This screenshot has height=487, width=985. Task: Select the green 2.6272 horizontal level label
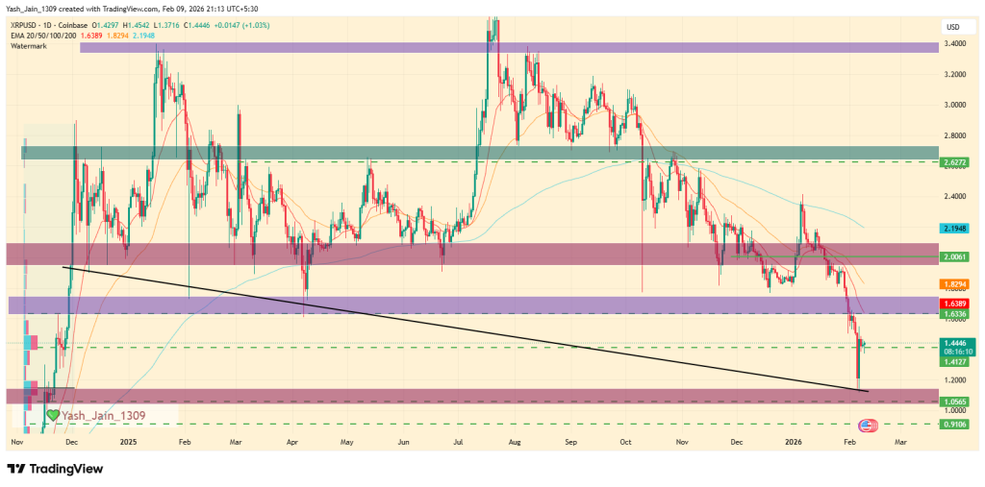click(x=954, y=162)
